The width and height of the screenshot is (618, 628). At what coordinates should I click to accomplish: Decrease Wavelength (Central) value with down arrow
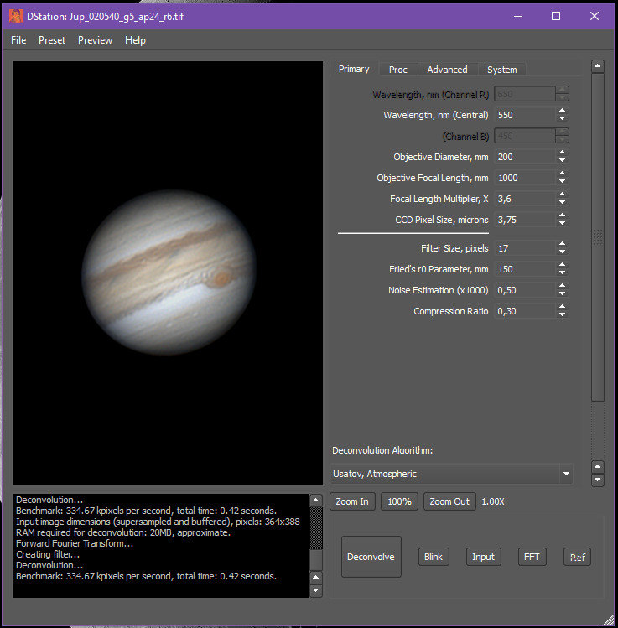563,118
